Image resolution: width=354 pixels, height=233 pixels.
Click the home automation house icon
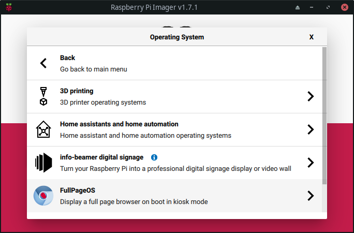click(43, 129)
